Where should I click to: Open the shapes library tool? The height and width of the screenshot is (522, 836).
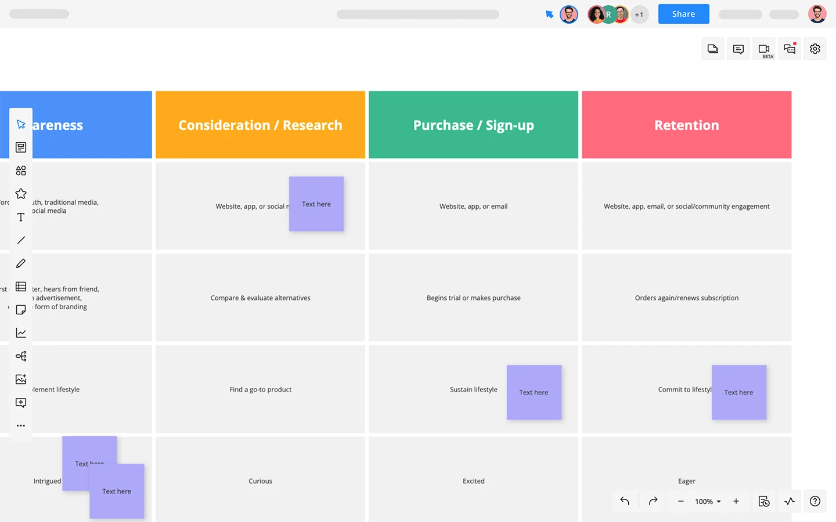[x=21, y=171]
